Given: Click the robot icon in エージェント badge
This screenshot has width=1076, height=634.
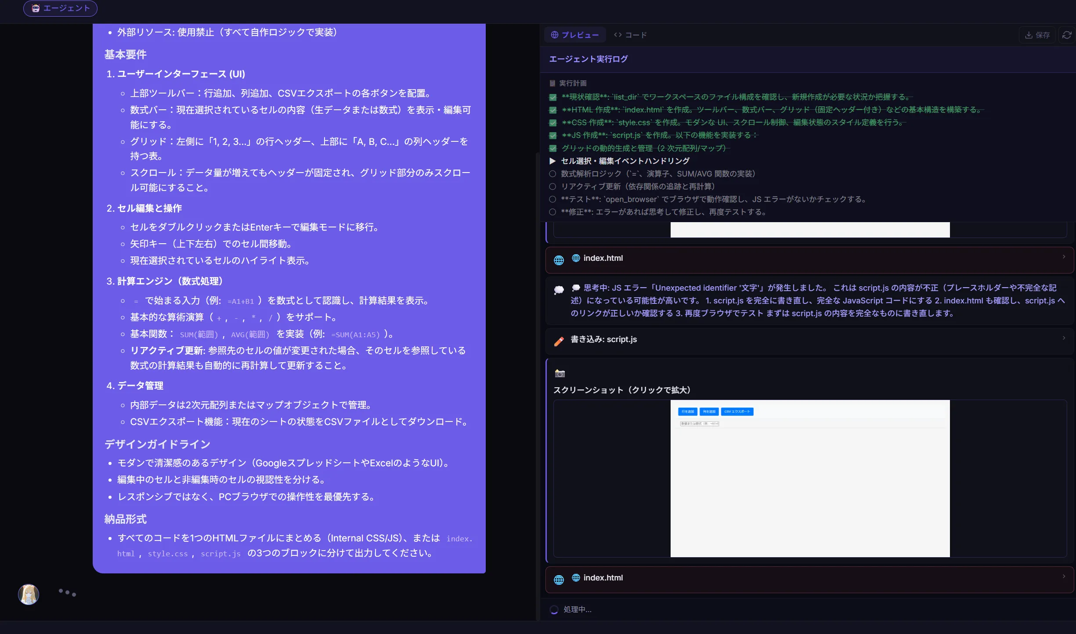Looking at the screenshot, I should pos(36,8).
